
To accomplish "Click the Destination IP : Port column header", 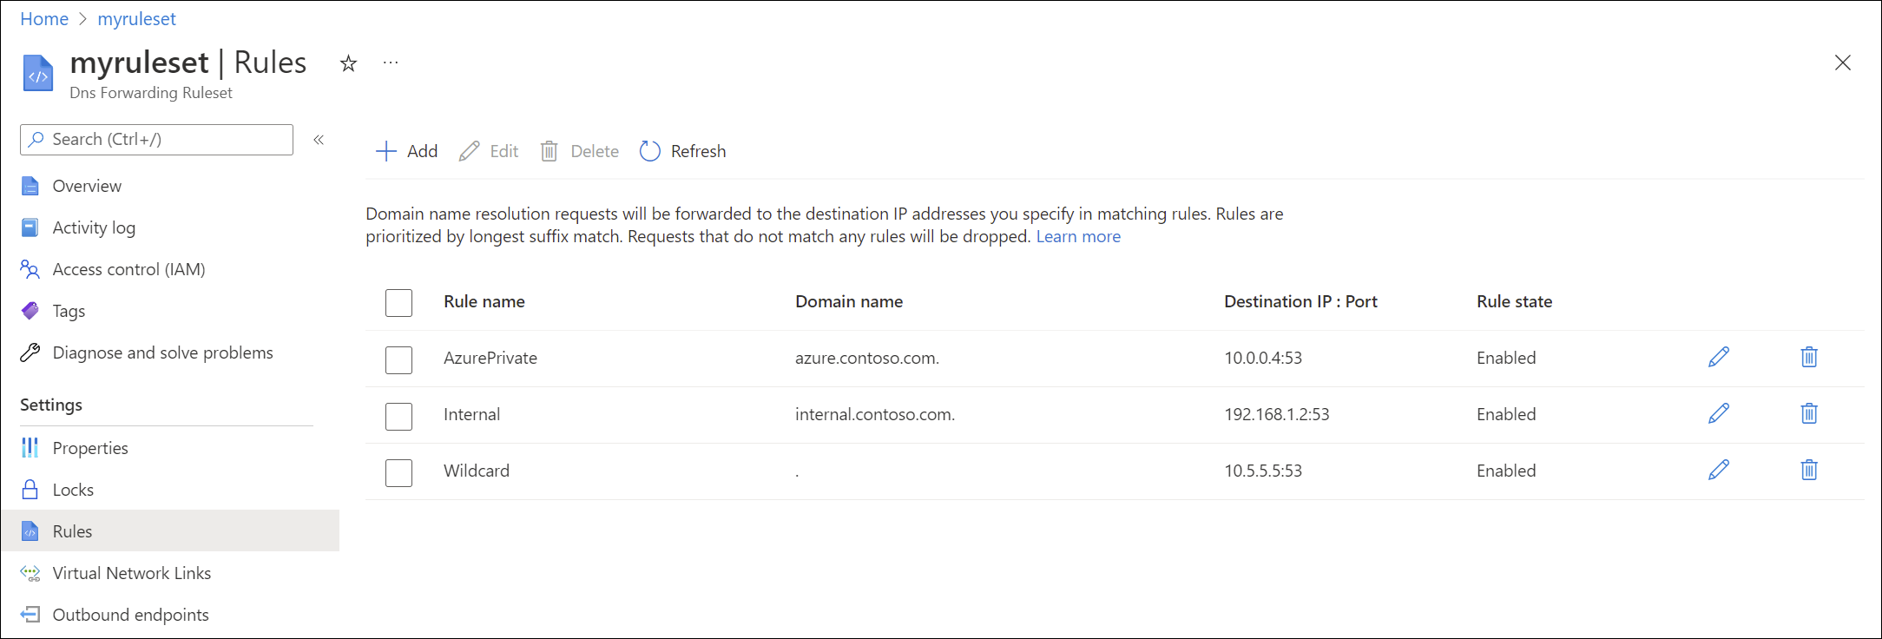I will pyautogui.click(x=1300, y=301).
